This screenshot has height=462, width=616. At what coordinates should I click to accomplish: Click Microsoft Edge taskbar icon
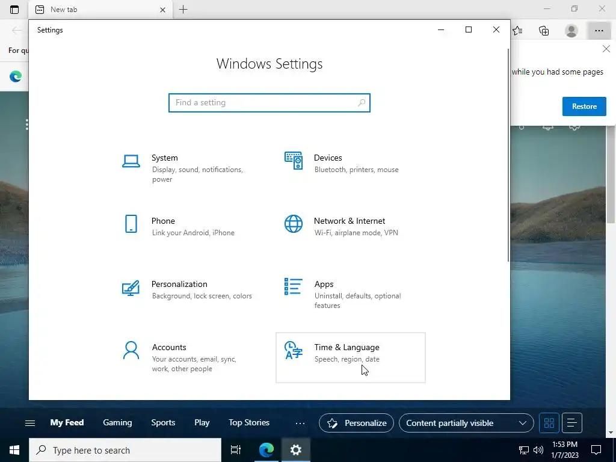click(266, 450)
